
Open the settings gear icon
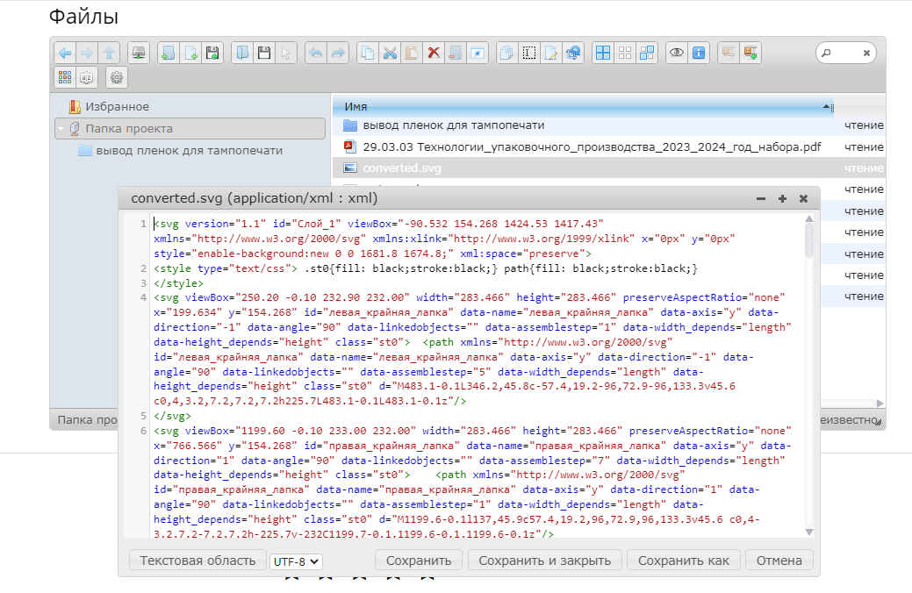coord(117,77)
